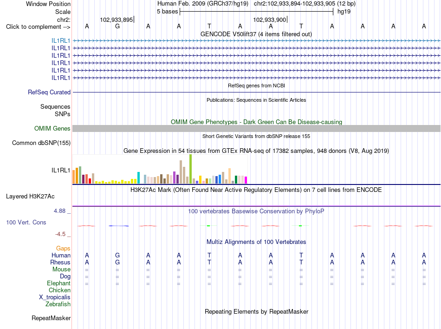Open the OMIM Gene Phenotypes track title
The width and height of the screenshot is (441, 329).
(256, 122)
